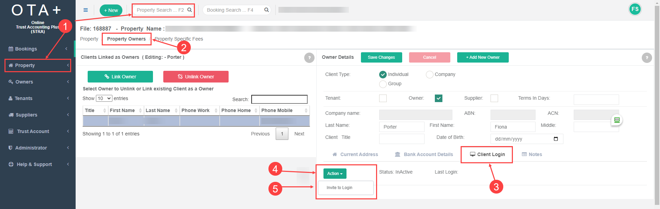Open the Action dropdown button
660x209 pixels.
[334, 174]
